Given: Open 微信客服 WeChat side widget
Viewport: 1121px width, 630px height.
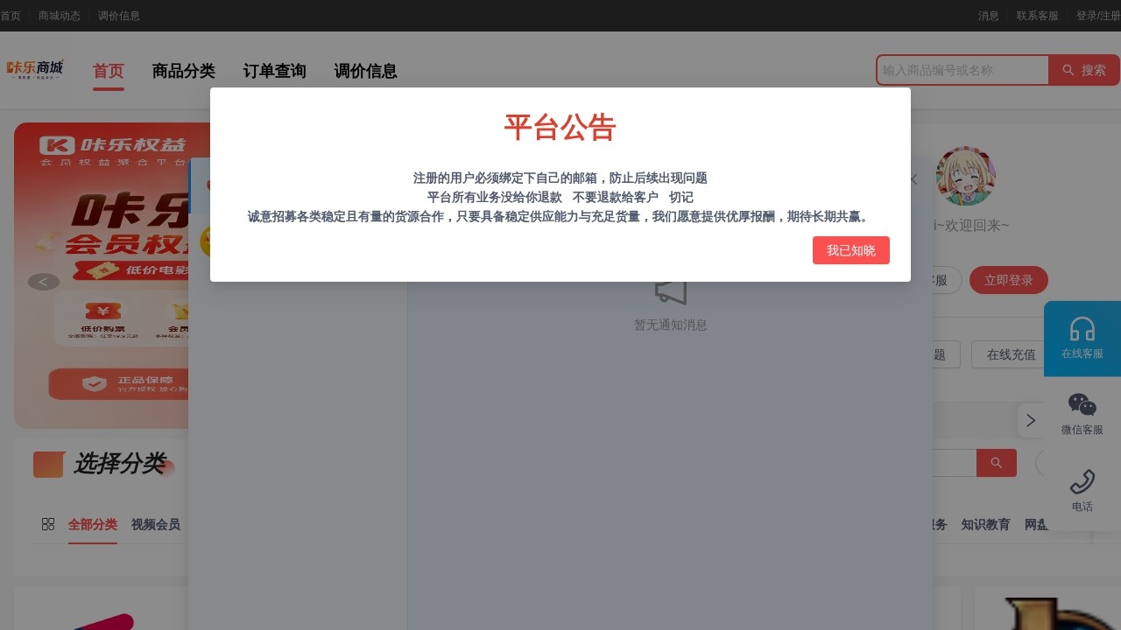Looking at the screenshot, I should pos(1082,414).
